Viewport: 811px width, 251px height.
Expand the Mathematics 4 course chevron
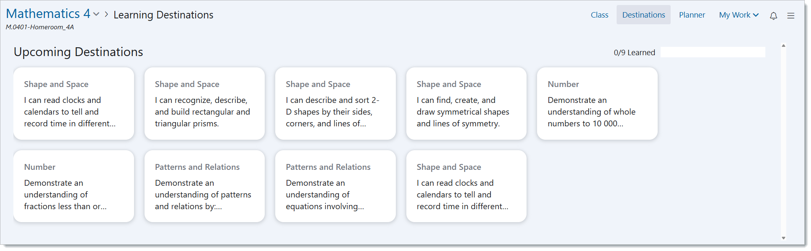(x=96, y=14)
